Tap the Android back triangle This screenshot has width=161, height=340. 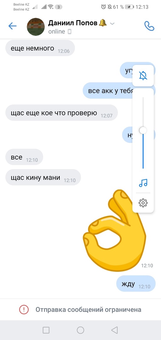114,330
